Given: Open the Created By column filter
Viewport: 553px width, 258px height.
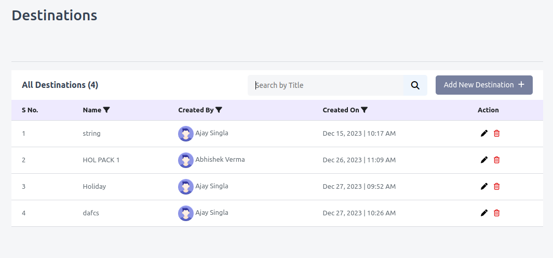Looking at the screenshot, I should point(219,110).
